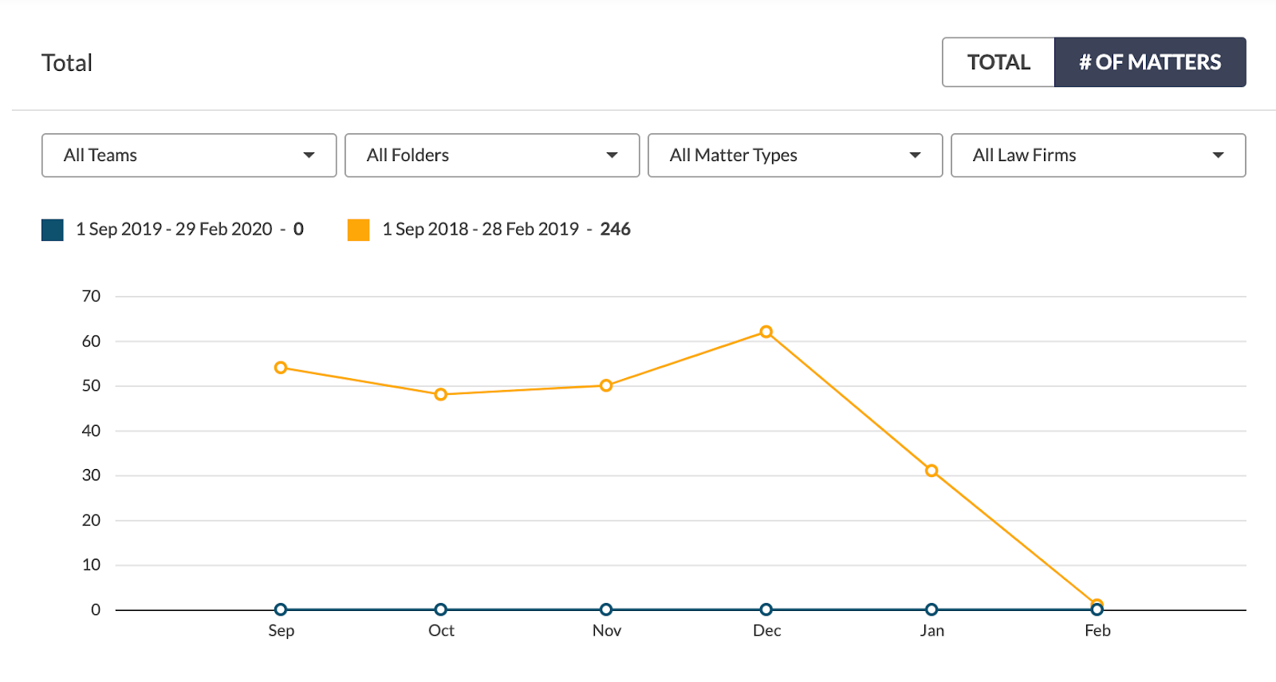
Task: Click the All Teams dropdown arrow
Action: [x=309, y=156]
